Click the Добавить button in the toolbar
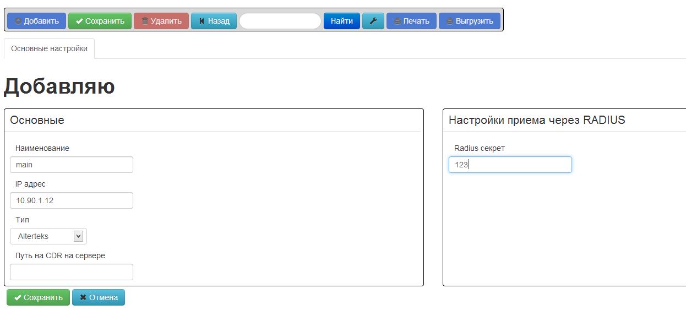The image size is (686, 332). (36, 21)
